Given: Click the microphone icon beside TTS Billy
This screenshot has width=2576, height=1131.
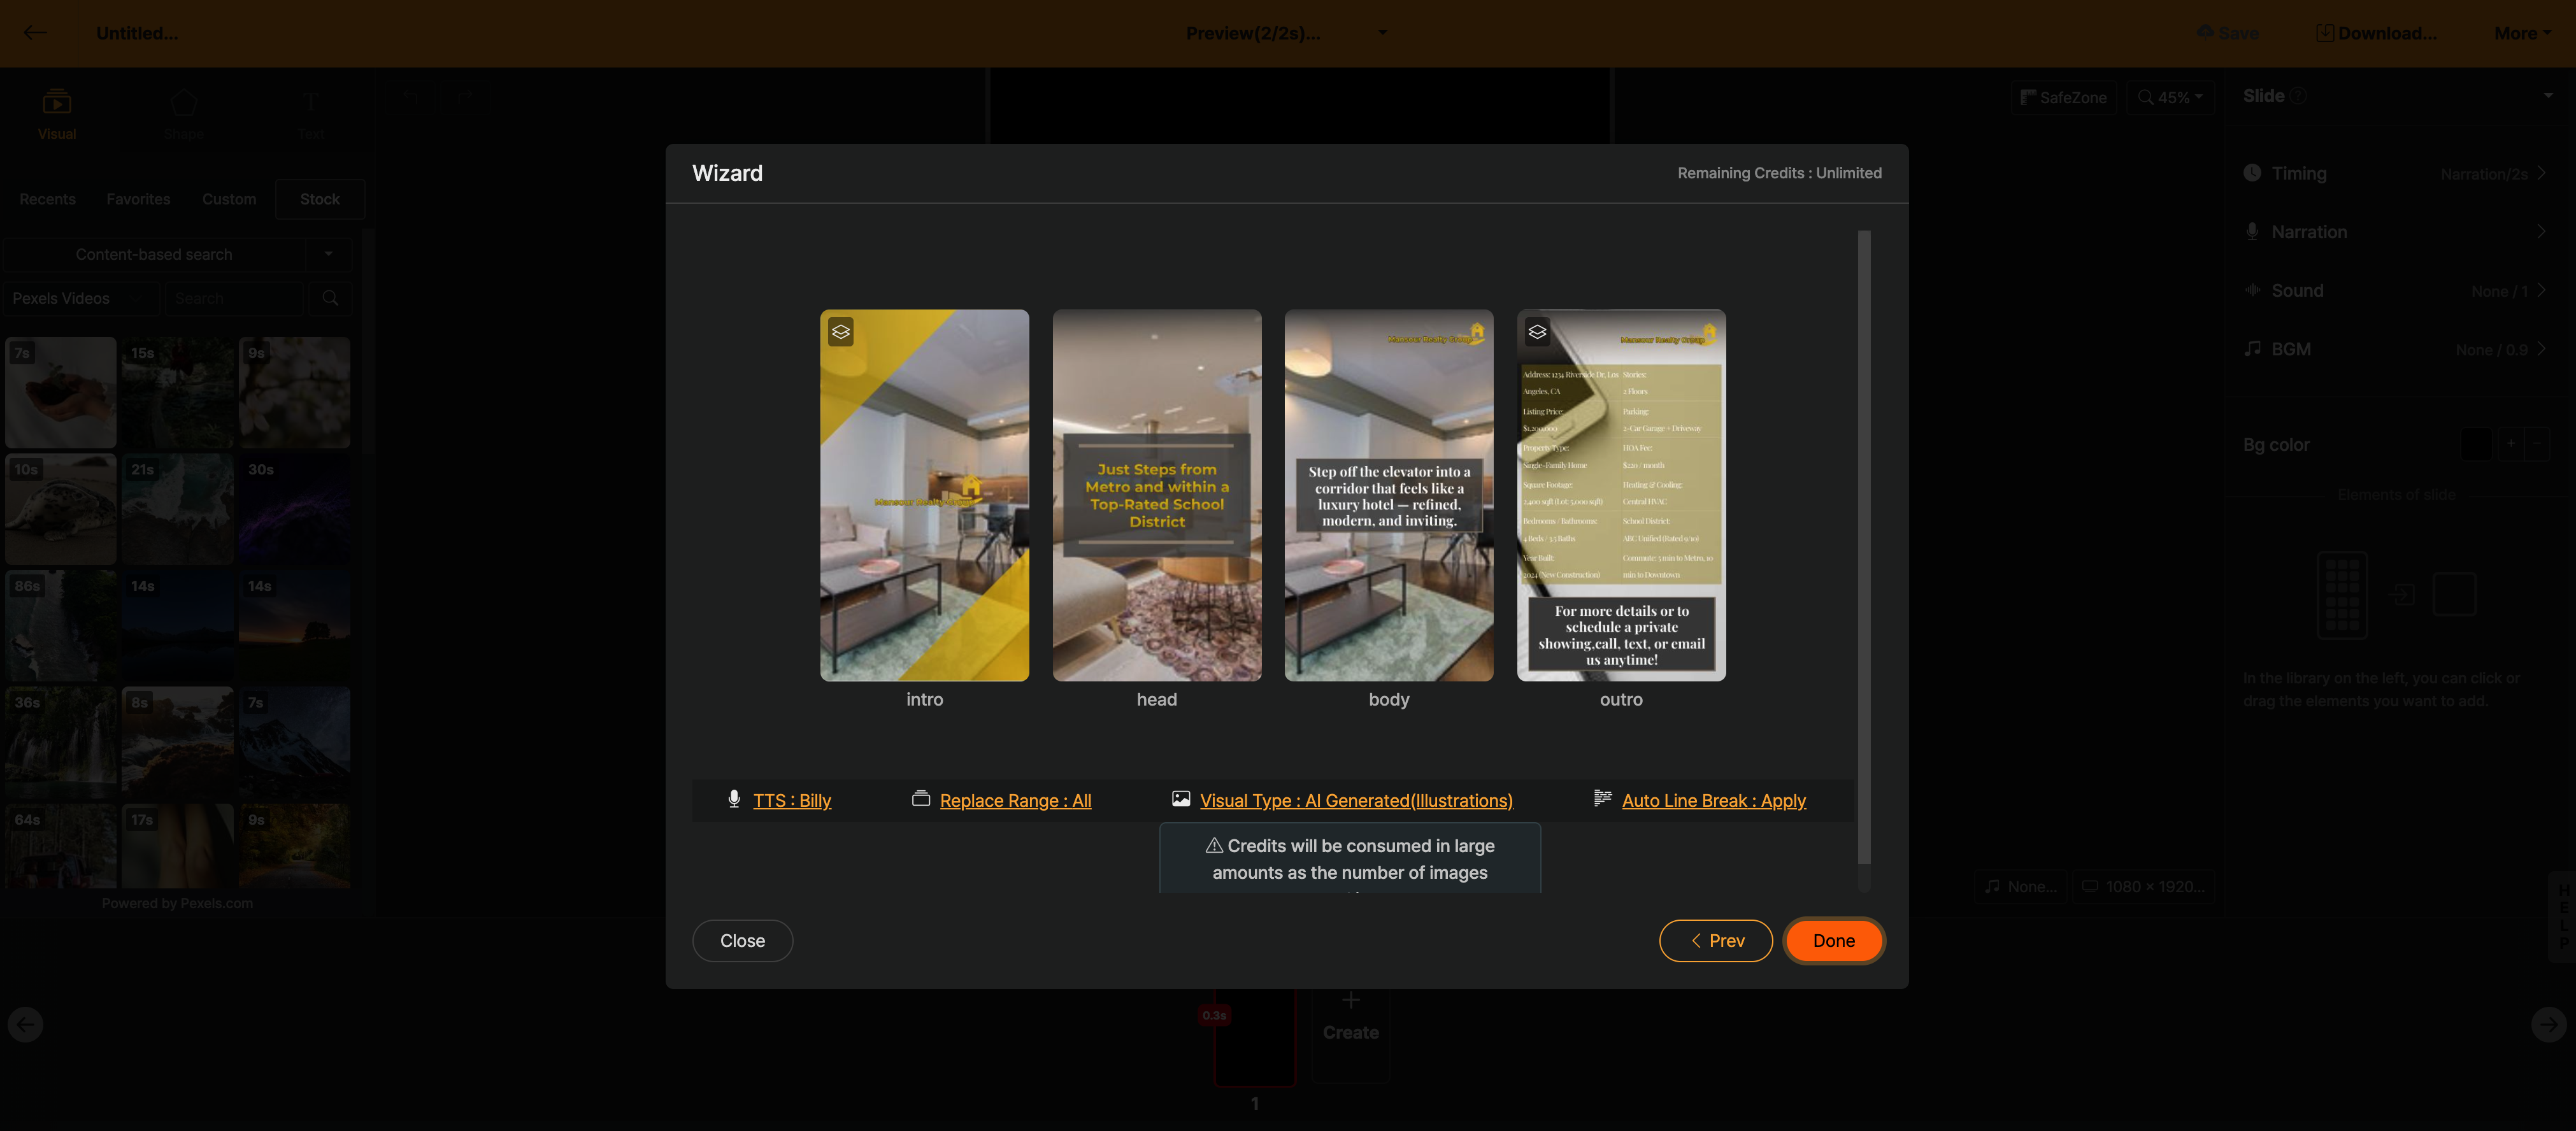Looking at the screenshot, I should [734, 799].
